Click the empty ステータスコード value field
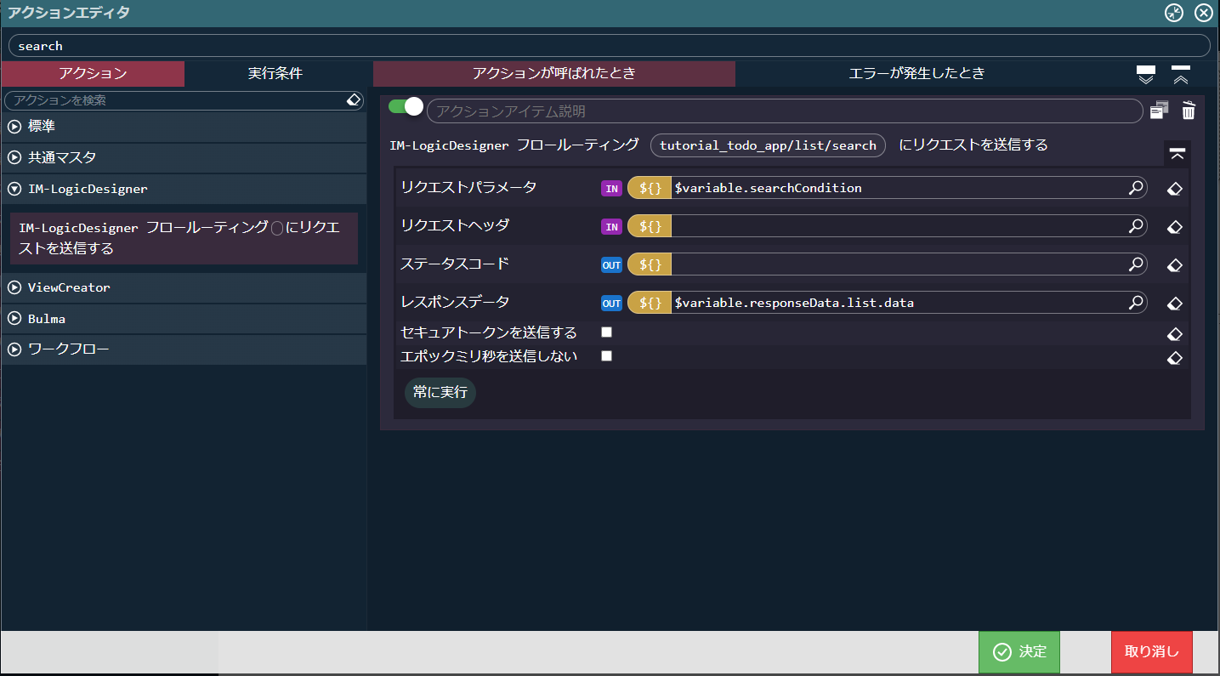Image resolution: width=1220 pixels, height=676 pixels. click(899, 264)
